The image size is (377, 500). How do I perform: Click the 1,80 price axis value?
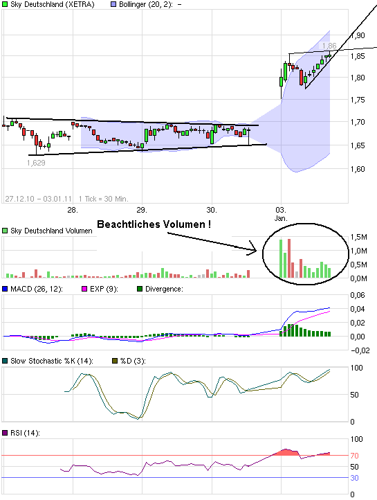358,78
